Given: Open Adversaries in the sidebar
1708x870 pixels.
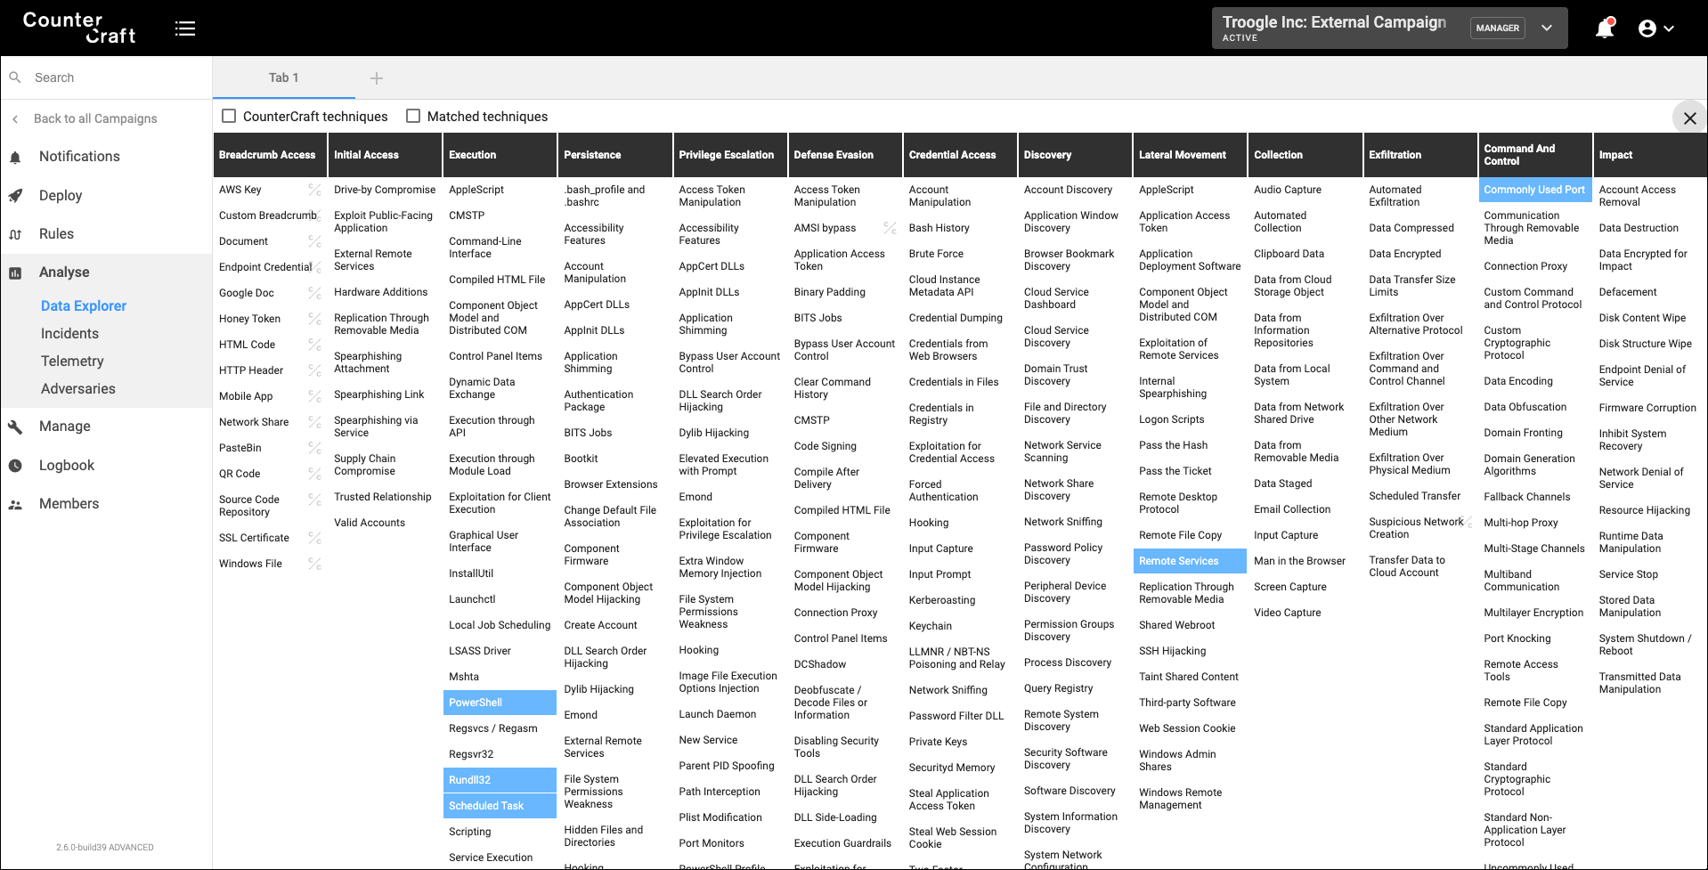Looking at the screenshot, I should (78, 388).
